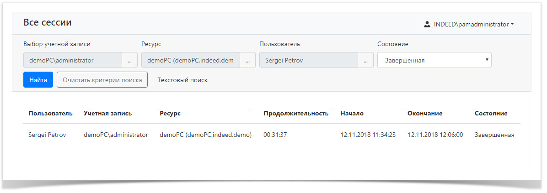Image resolution: width=547 pixels, height=193 pixels.
Task: Click the Продолжительность column header
Action: pos(296,113)
